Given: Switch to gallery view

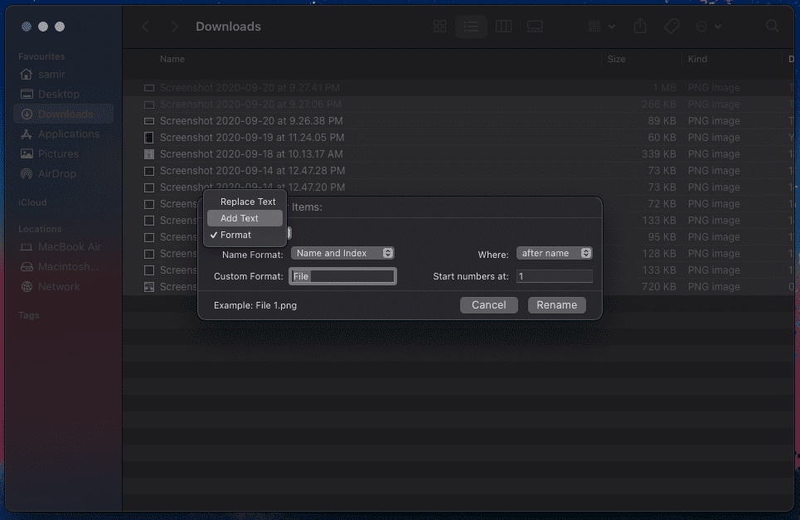Looking at the screenshot, I should point(535,27).
